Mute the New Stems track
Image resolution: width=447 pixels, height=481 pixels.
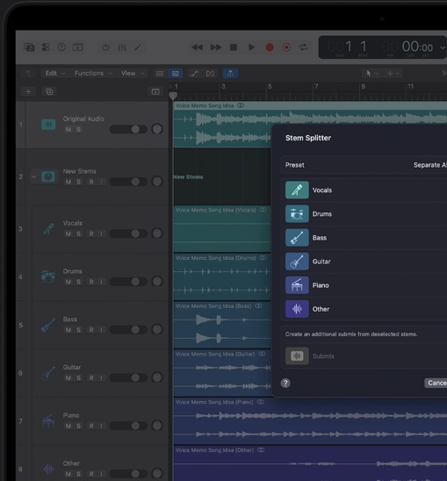click(x=68, y=182)
